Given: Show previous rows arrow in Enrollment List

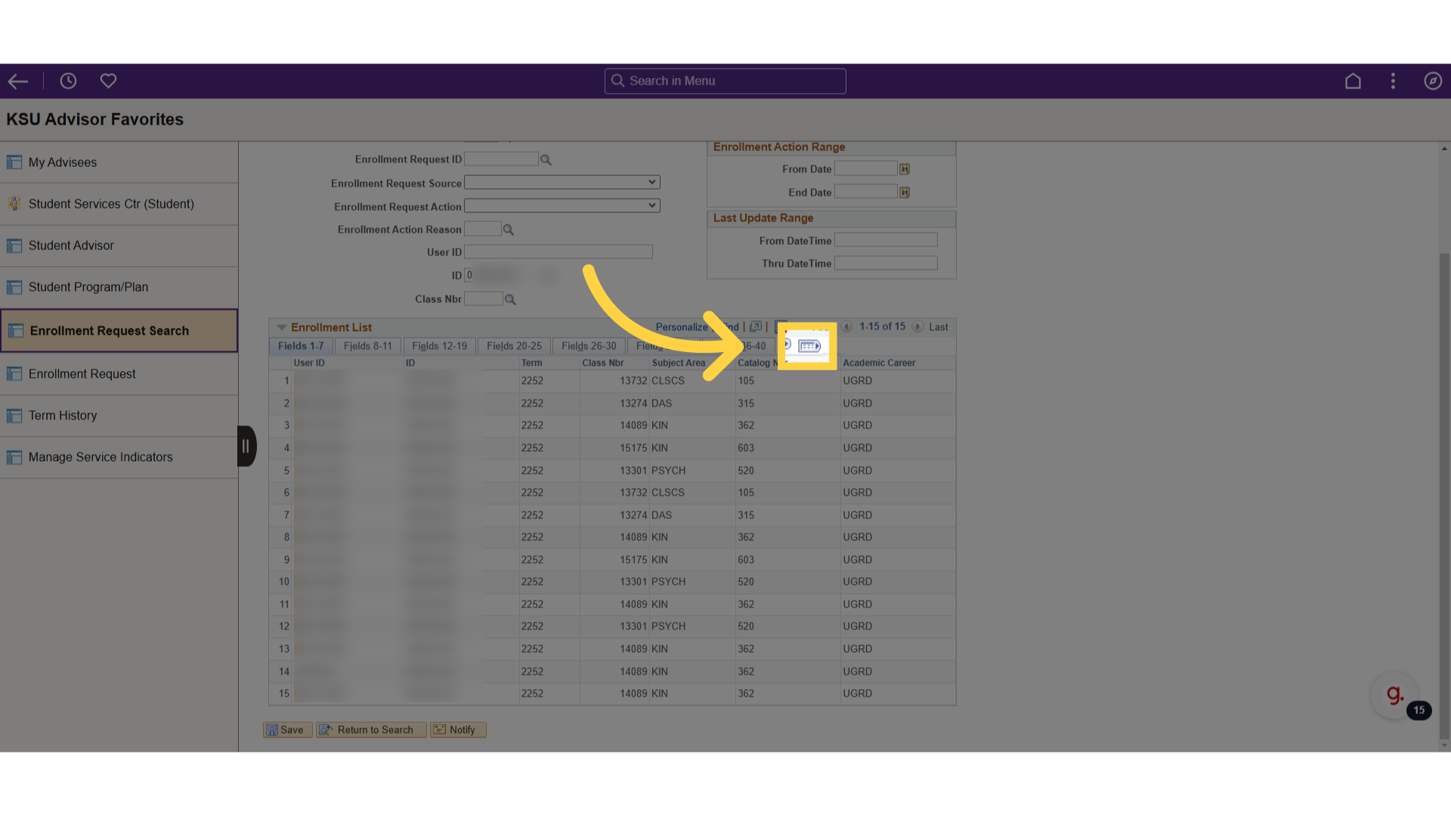Looking at the screenshot, I should [x=846, y=327].
